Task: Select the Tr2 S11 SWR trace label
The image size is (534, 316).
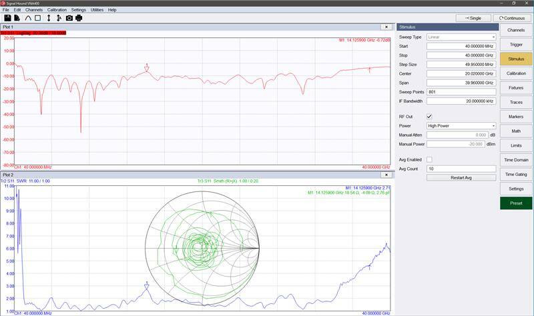Action: 25,181
